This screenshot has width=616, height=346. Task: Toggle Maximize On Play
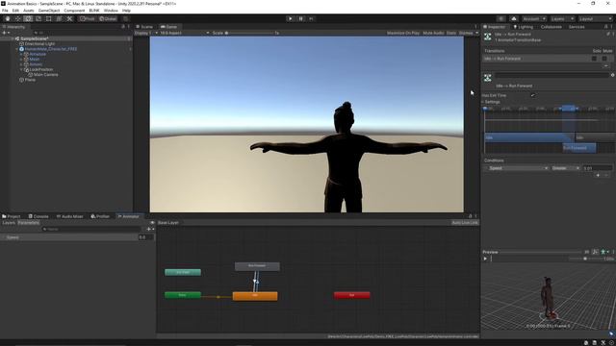pyautogui.click(x=402, y=33)
